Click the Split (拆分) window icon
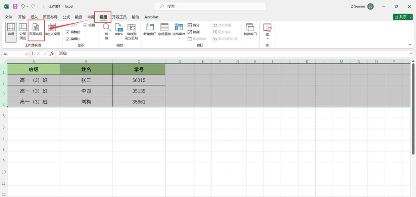This screenshot has height=197, width=416. tap(193, 25)
